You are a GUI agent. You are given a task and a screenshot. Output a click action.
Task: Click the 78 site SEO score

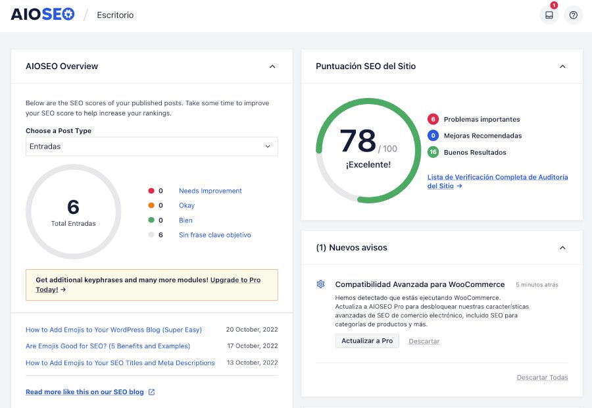358,141
